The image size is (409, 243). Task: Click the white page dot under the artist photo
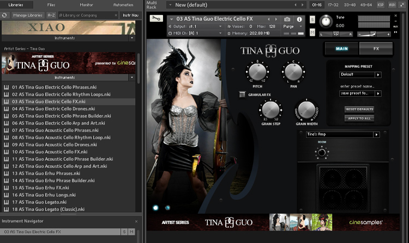155,208
